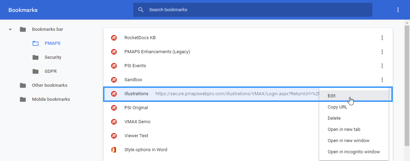Select the Other bookmarks folder label
The height and width of the screenshot is (161, 410).
coord(50,85)
